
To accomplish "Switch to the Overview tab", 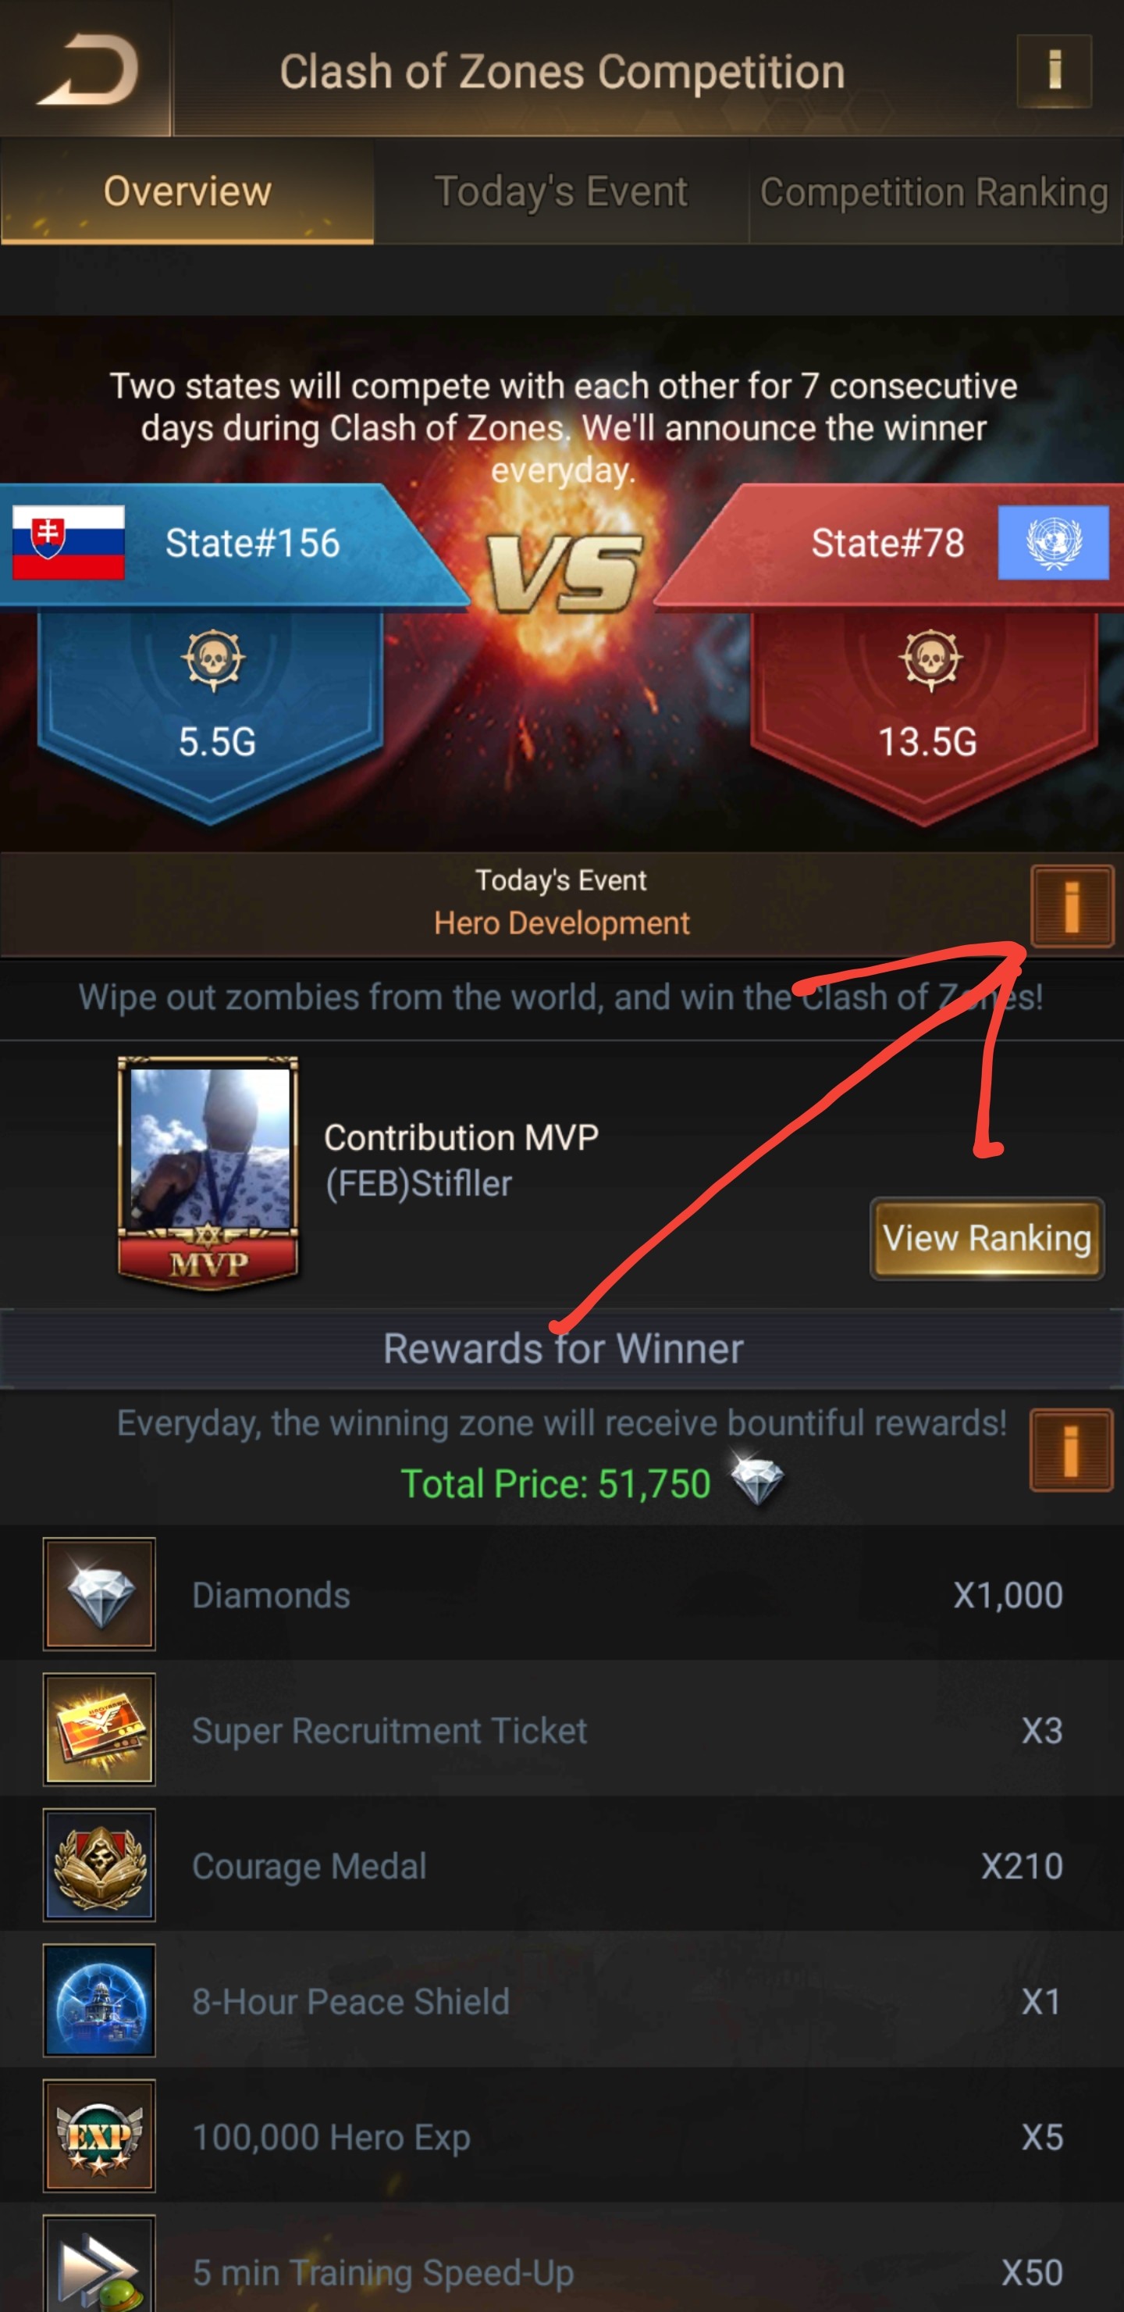I will point(187,191).
